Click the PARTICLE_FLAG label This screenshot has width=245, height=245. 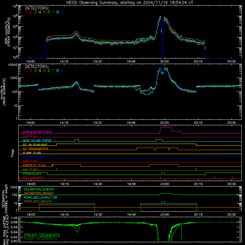coord(34,165)
